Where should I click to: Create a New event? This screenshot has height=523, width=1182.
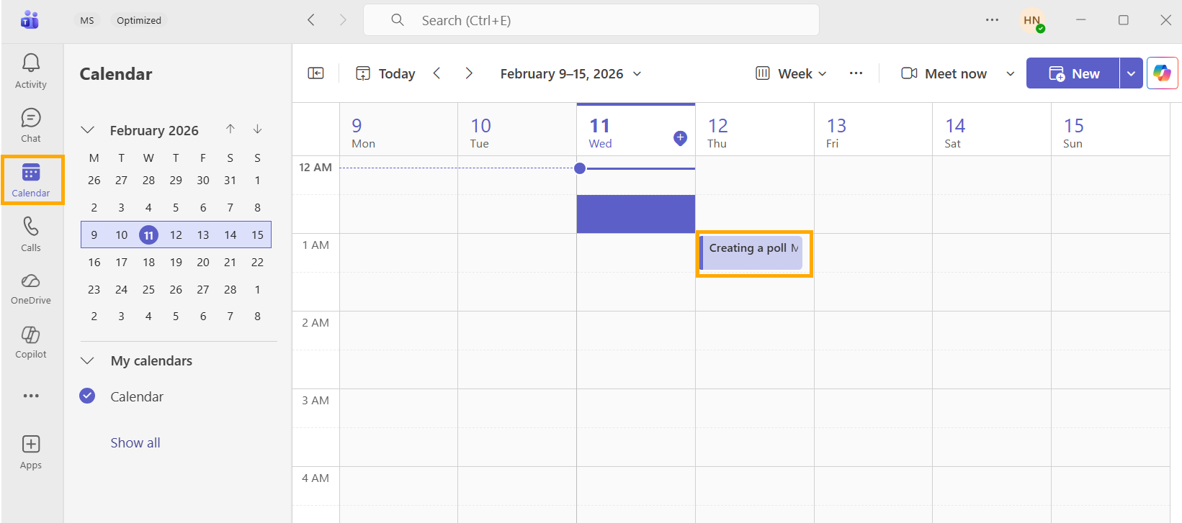point(1073,73)
